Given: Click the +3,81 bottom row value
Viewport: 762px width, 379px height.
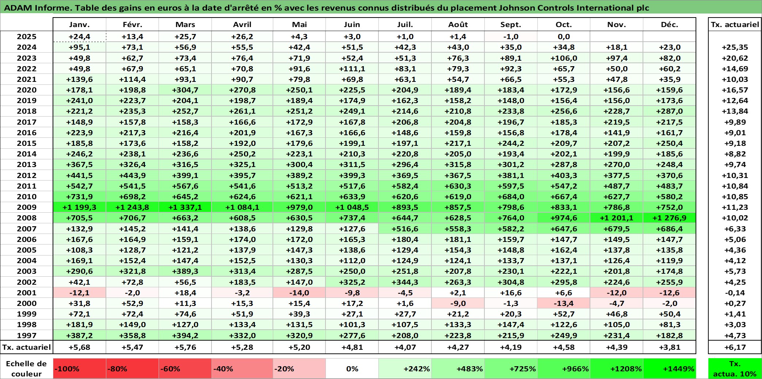Looking at the screenshot, I should point(670,347).
